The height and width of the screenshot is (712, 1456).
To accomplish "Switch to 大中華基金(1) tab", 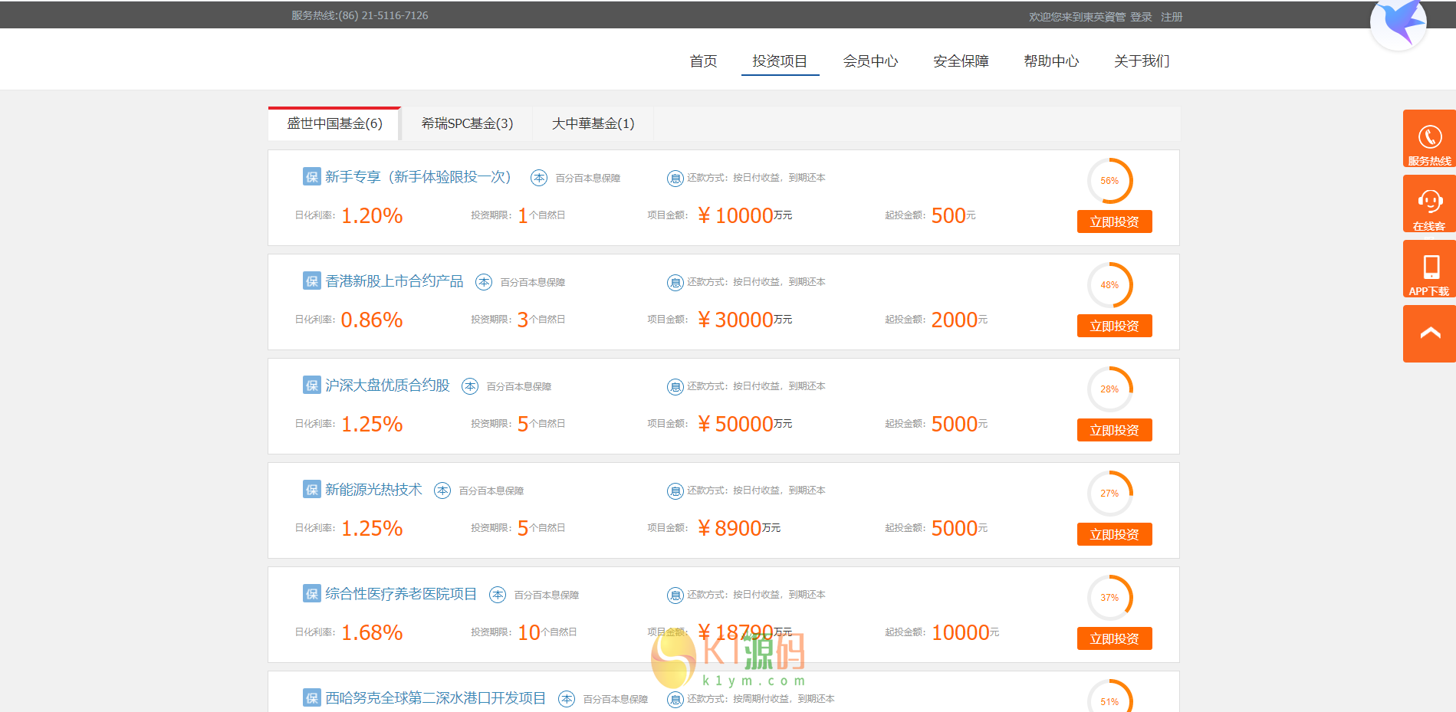I will [x=593, y=123].
